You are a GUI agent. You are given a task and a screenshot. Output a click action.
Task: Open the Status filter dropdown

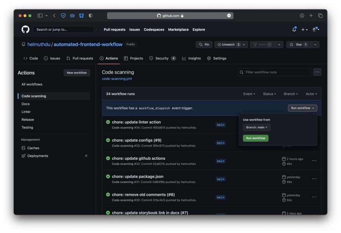click(269, 94)
